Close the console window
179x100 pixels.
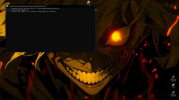point(95,6)
